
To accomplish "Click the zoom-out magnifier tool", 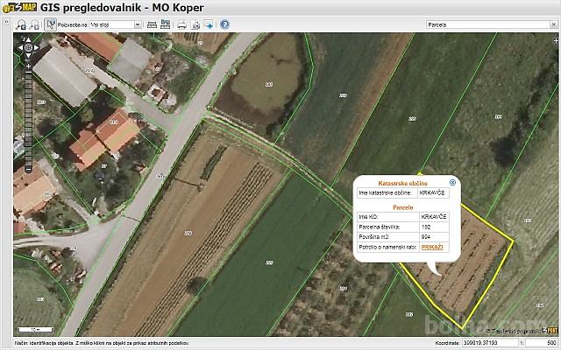I will coord(33,25).
